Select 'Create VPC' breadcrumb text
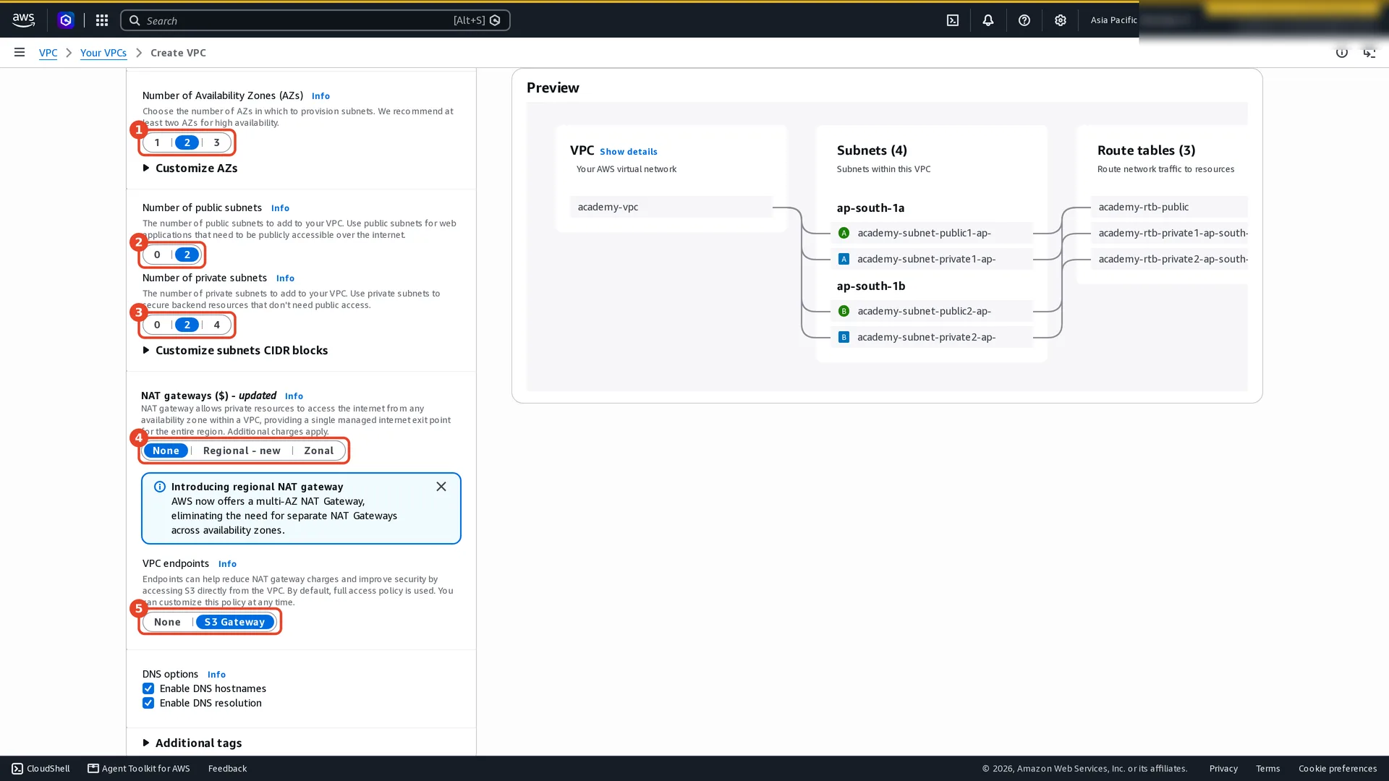 178,53
